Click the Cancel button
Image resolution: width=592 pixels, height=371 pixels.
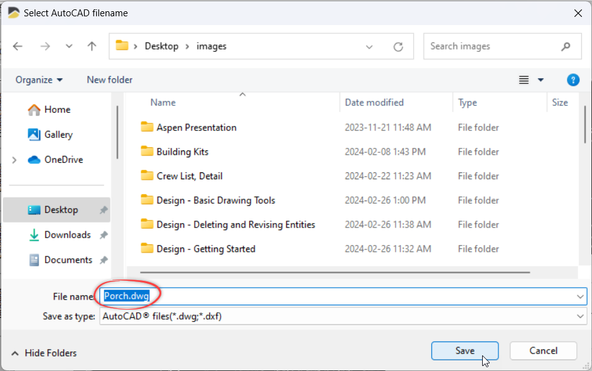[x=543, y=351]
